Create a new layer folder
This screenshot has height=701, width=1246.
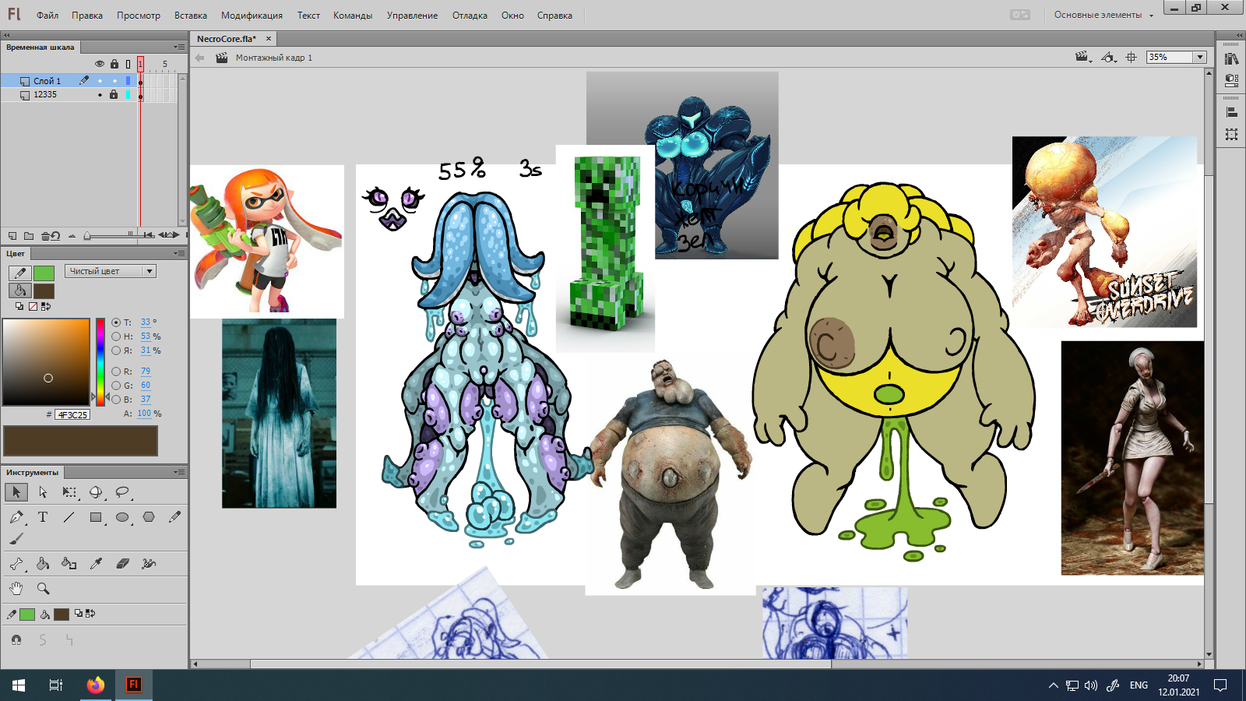[29, 235]
